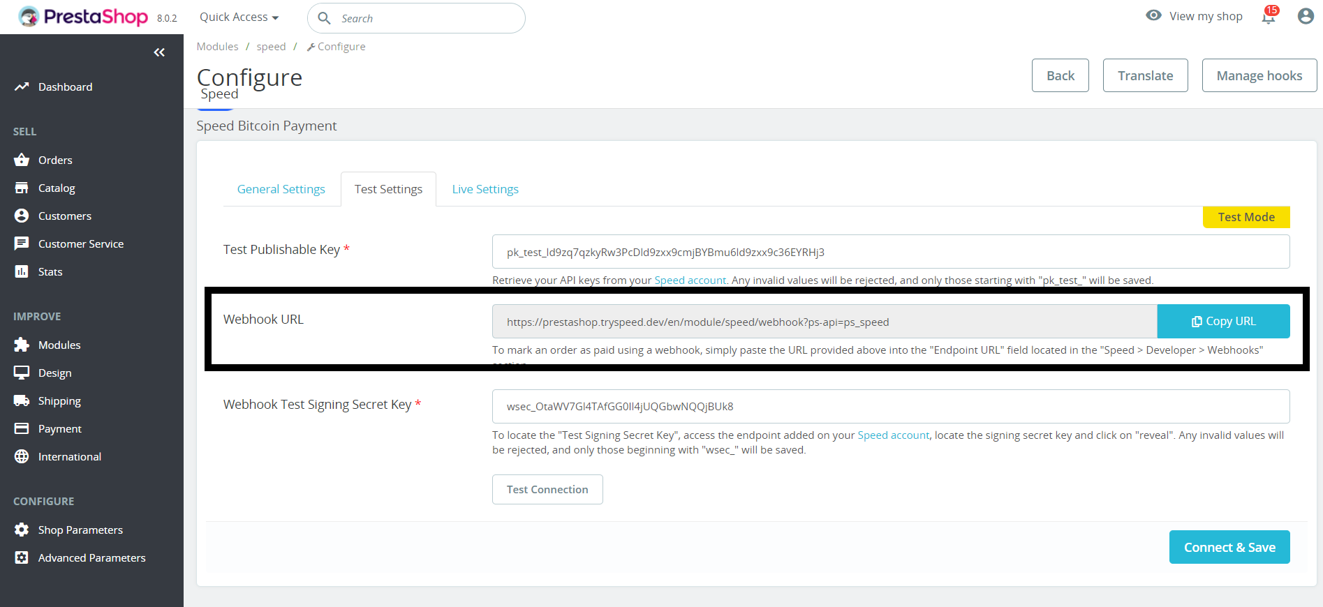Click the Catalog store icon
The image size is (1323, 607).
click(x=22, y=188)
